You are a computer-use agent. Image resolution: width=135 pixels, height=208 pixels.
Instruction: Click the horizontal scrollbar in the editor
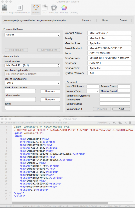click(60, 203)
